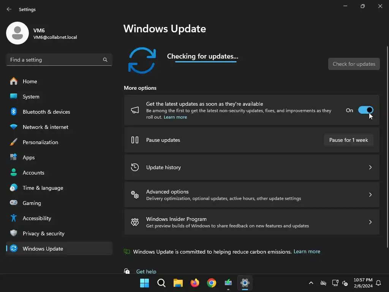
Task: Open the VM6 user profile avatar
Action: tap(17, 33)
